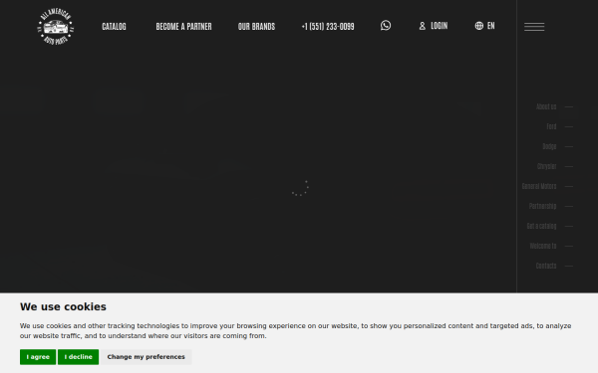
Task: Accept cookies with I agree
Action: 38,357
